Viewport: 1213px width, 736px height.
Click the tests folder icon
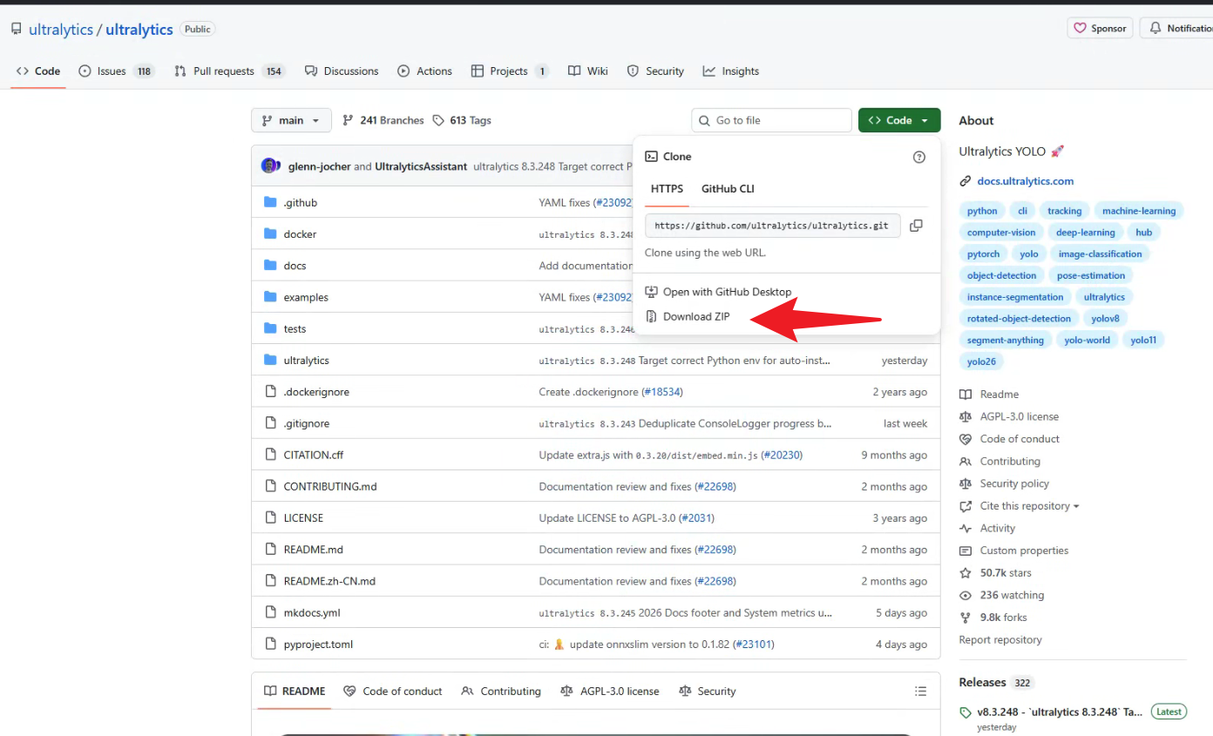(x=270, y=328)
